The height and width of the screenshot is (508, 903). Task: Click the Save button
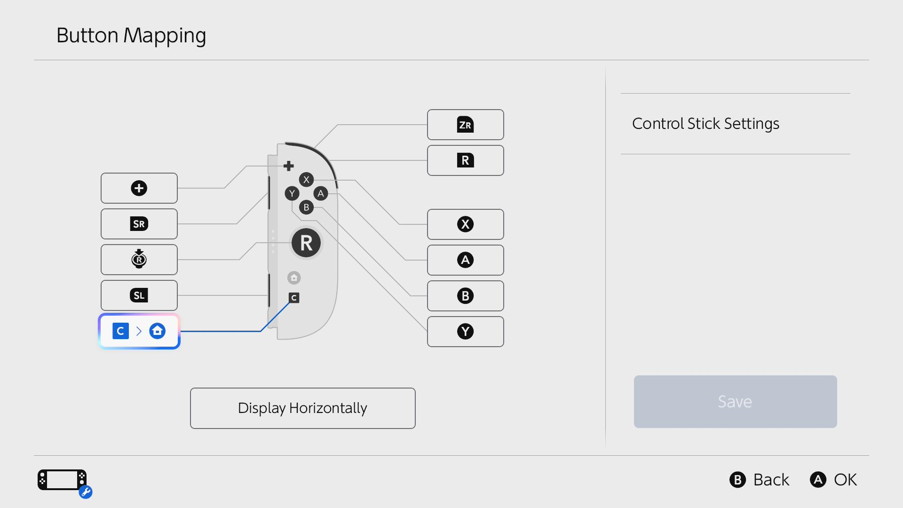click(x=735, y=402)
